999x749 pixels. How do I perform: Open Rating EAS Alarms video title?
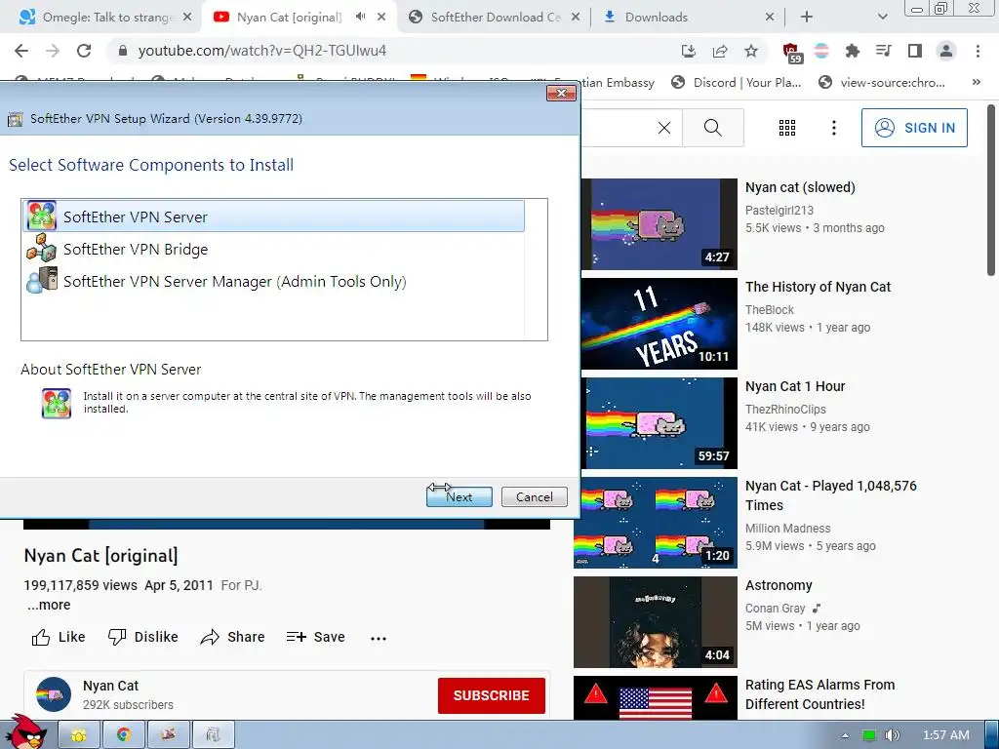pos(819,694)
